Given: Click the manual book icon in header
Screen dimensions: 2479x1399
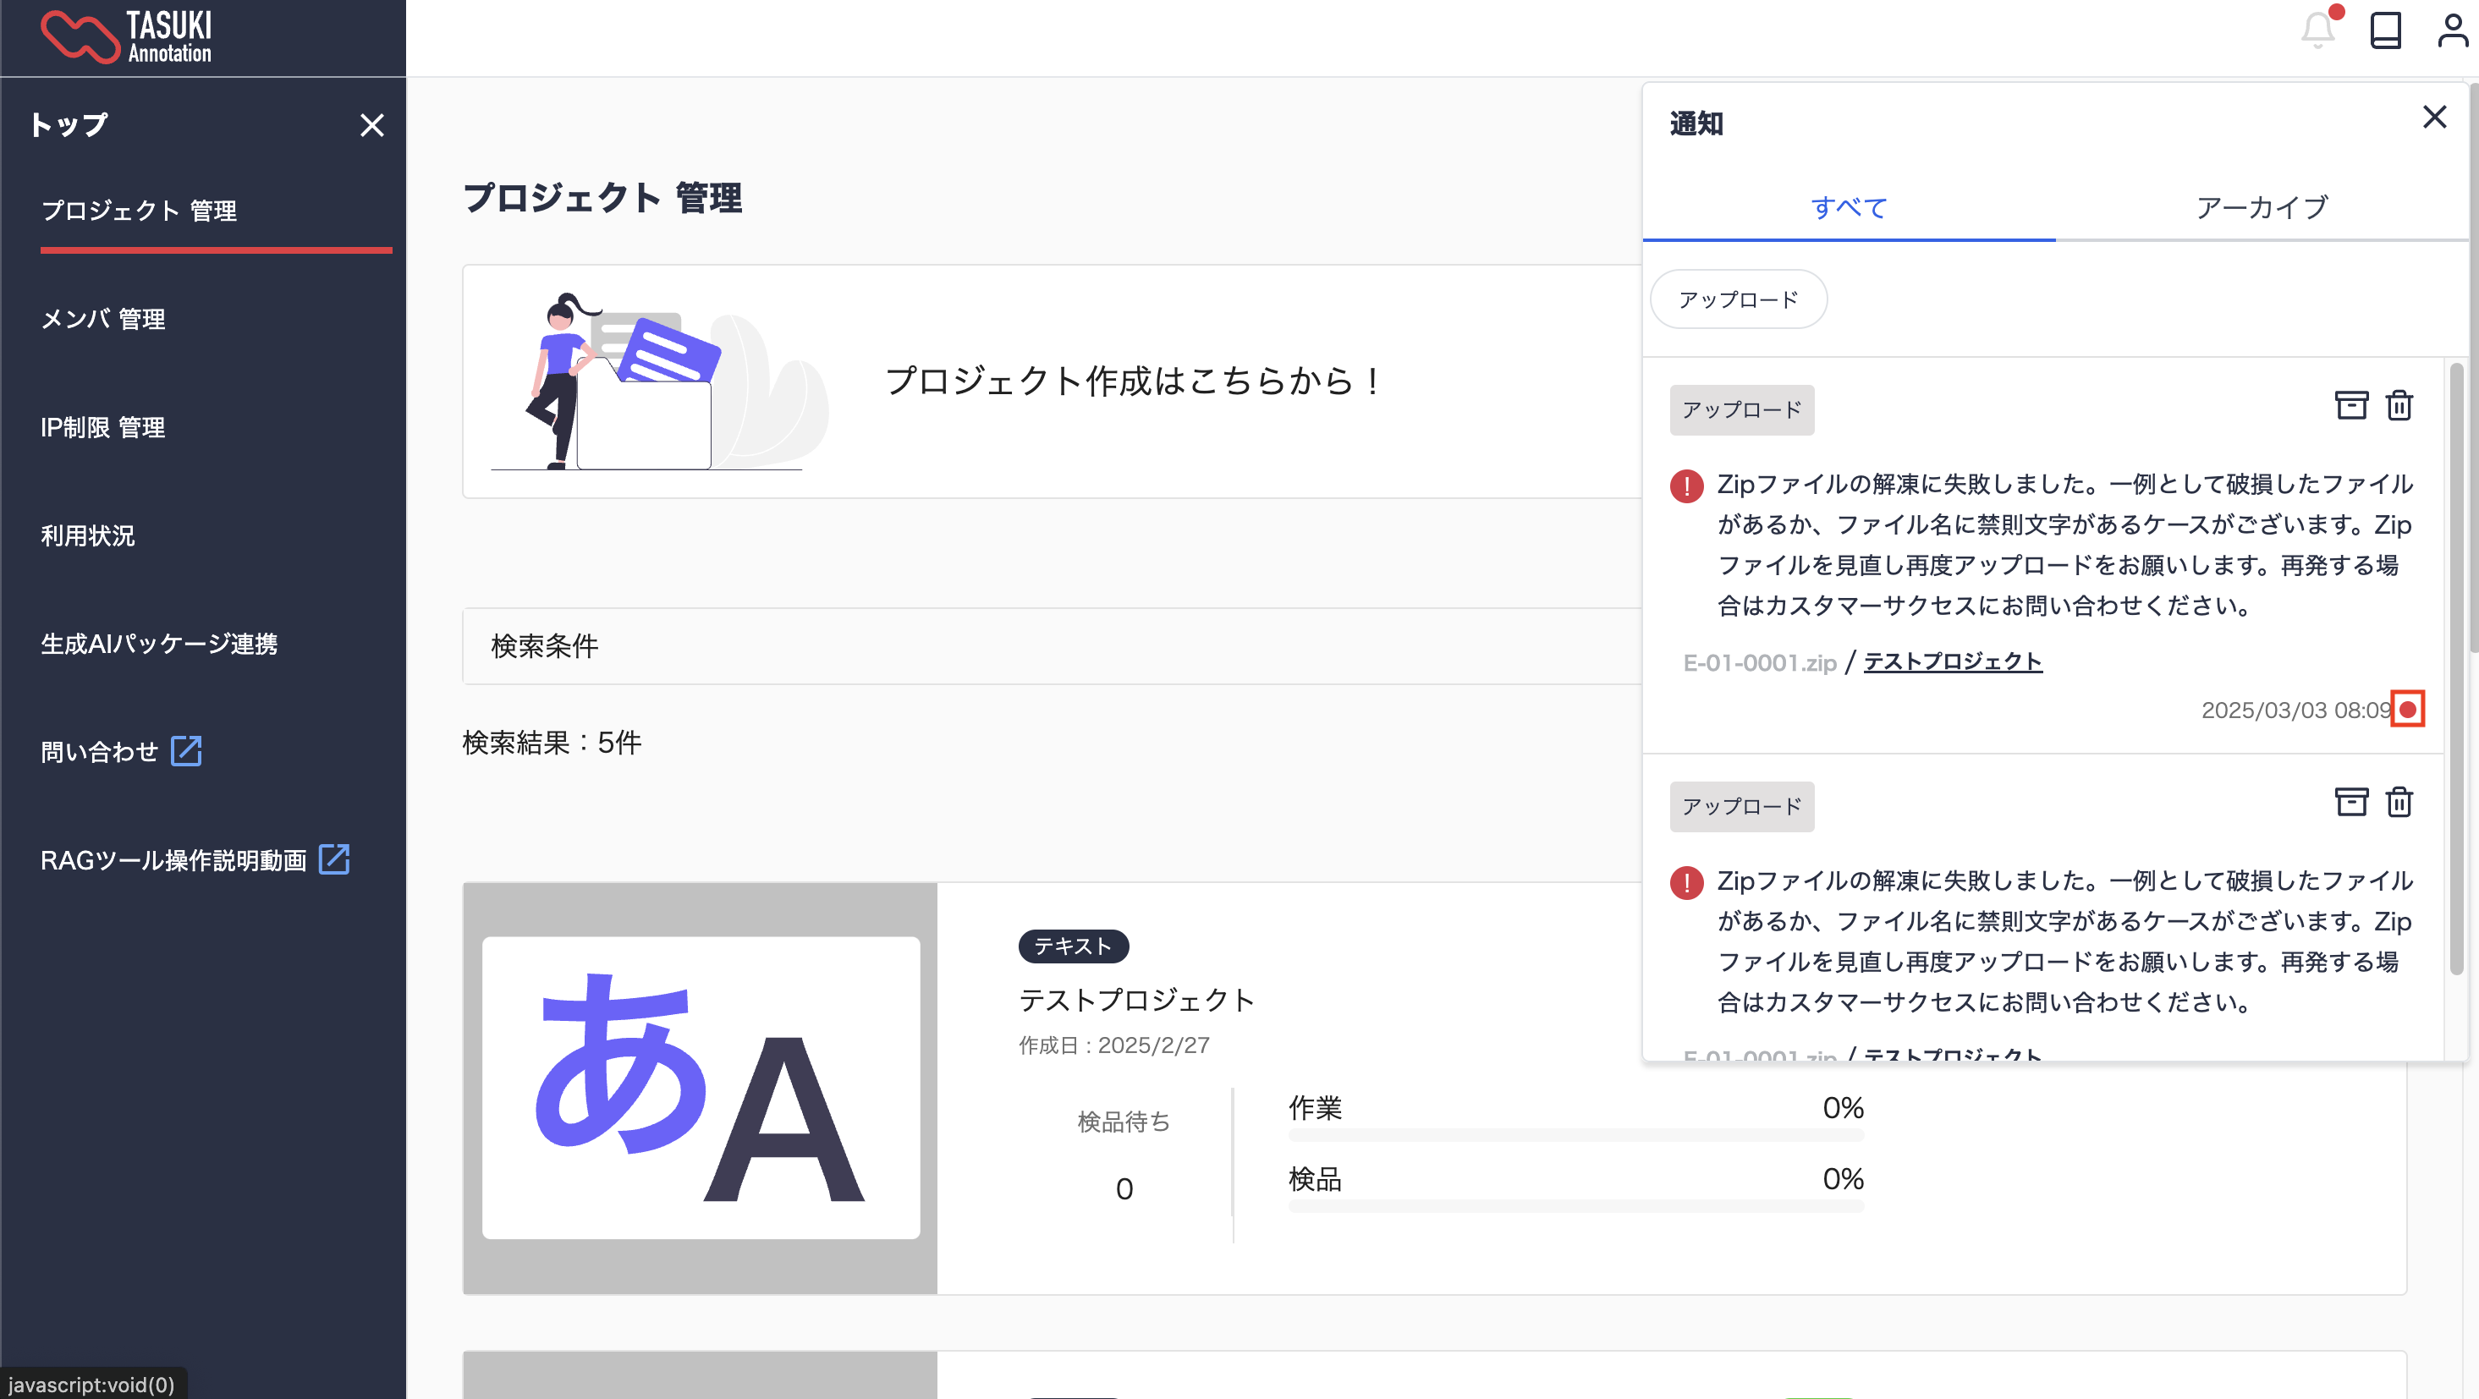Looking at the screenshot, I should pyautogui.click(x=2385, y=30).
